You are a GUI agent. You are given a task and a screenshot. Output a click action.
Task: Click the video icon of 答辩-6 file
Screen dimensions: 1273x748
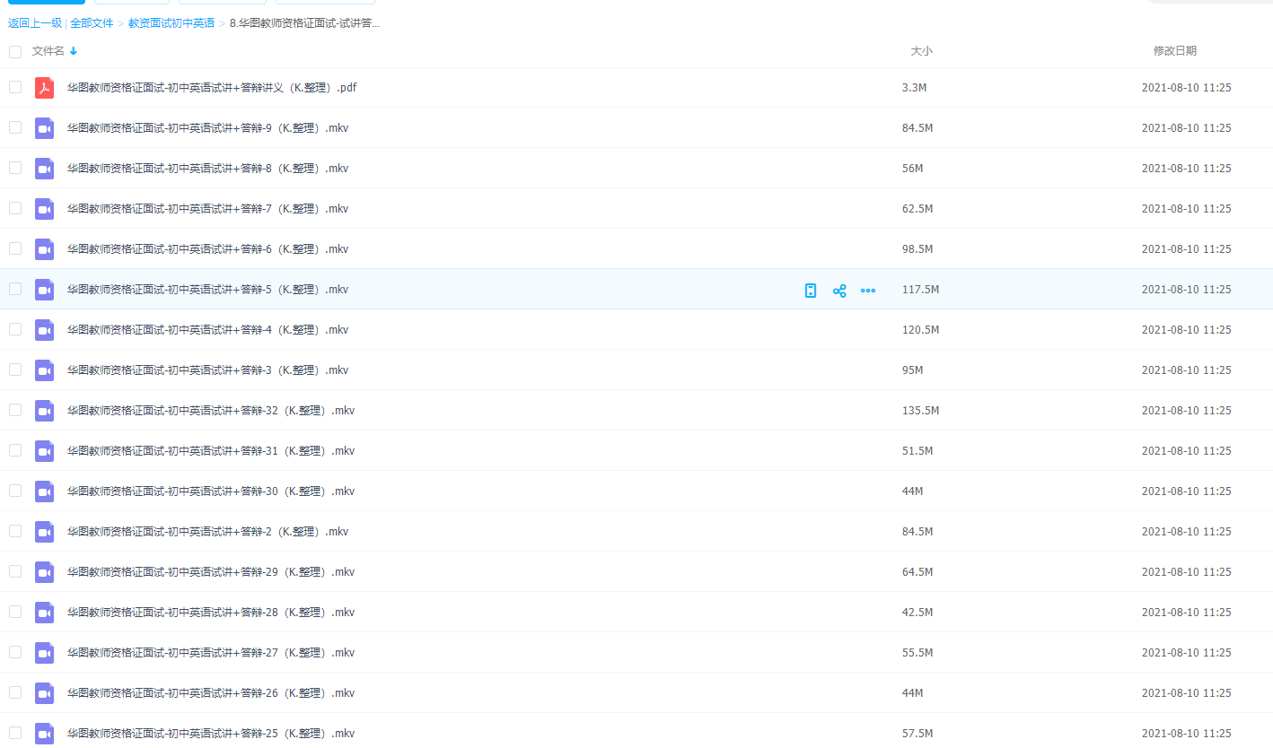coord(44,249)
